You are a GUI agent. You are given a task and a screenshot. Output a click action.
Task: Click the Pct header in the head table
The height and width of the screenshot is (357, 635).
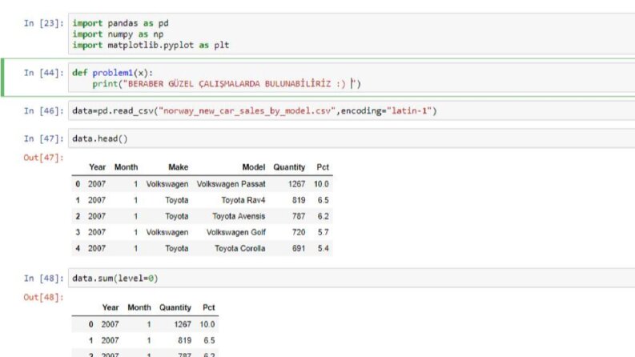(323, 167)
